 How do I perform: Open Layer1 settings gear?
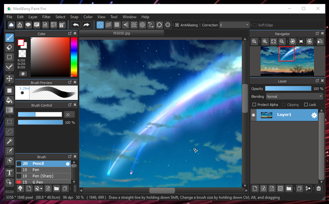(x=314, y=115)
